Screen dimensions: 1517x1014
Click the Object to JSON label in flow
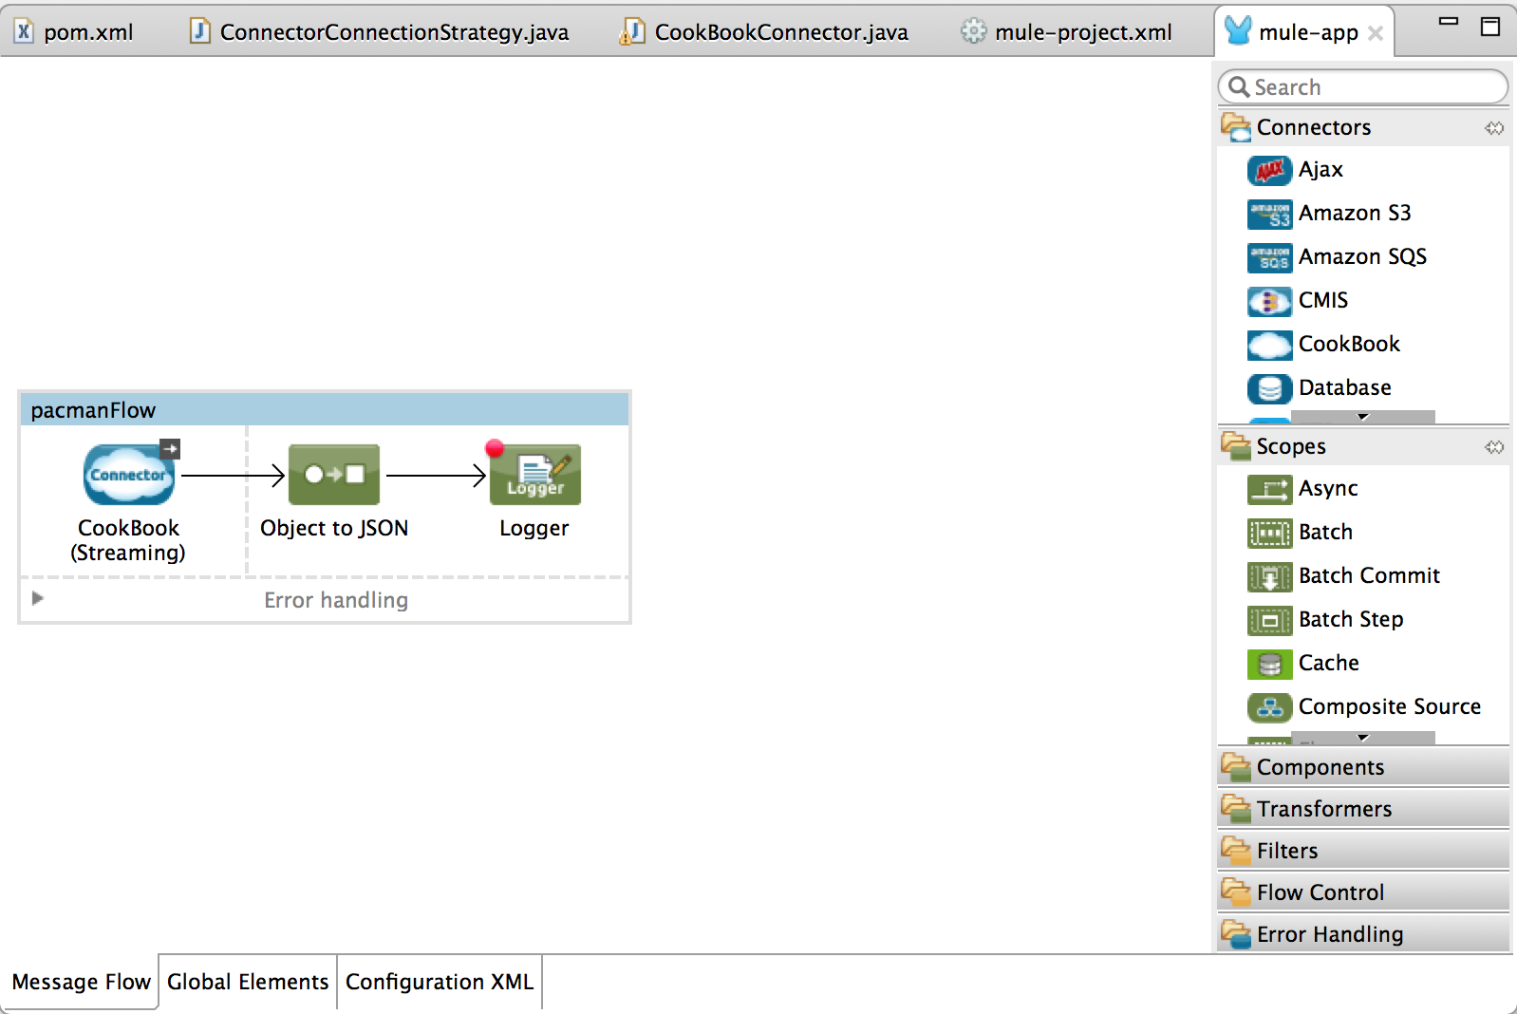pyautogui.click(x=334, y=528)
